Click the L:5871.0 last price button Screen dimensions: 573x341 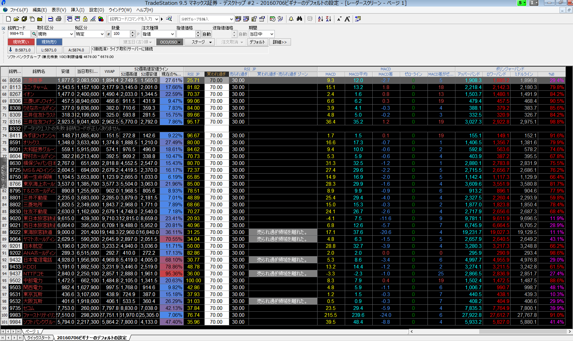click(x=49, y=50)
